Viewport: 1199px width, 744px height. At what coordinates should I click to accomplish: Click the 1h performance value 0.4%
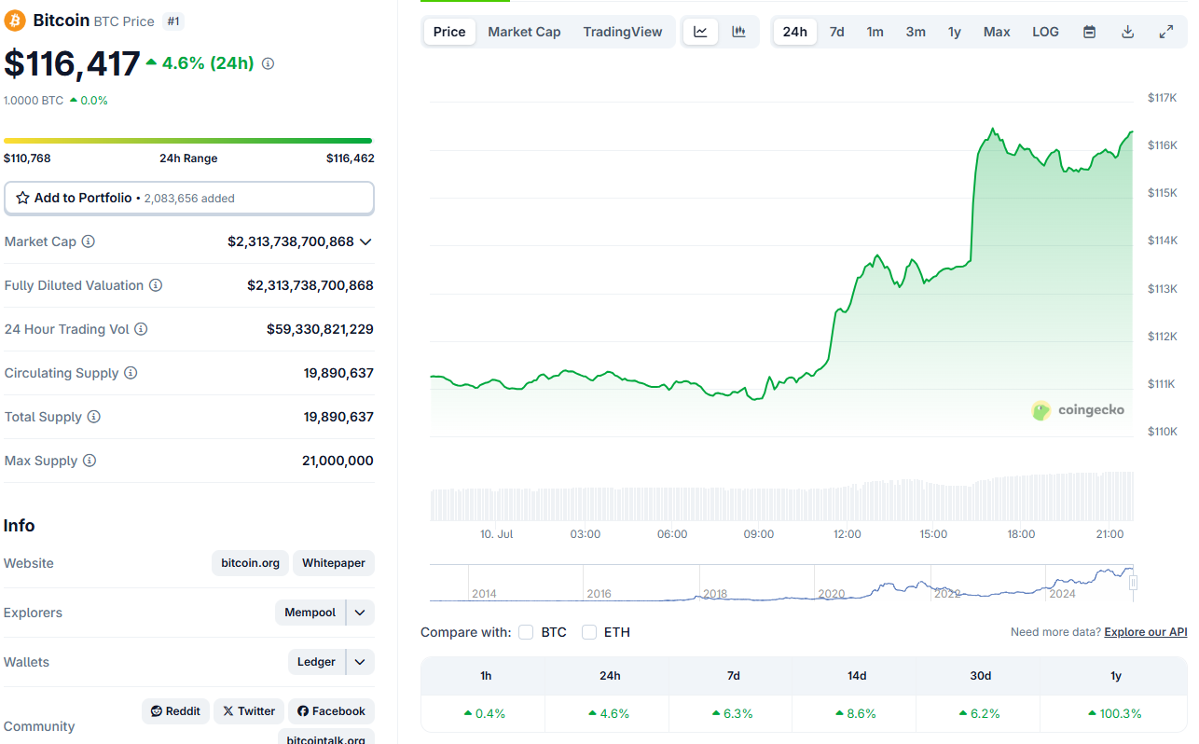pos(485,713)
